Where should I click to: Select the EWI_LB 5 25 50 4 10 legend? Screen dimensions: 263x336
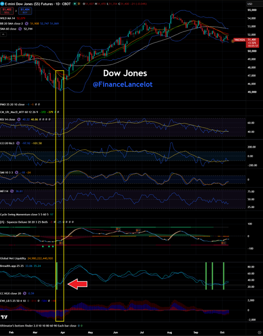tap(13, 301)
